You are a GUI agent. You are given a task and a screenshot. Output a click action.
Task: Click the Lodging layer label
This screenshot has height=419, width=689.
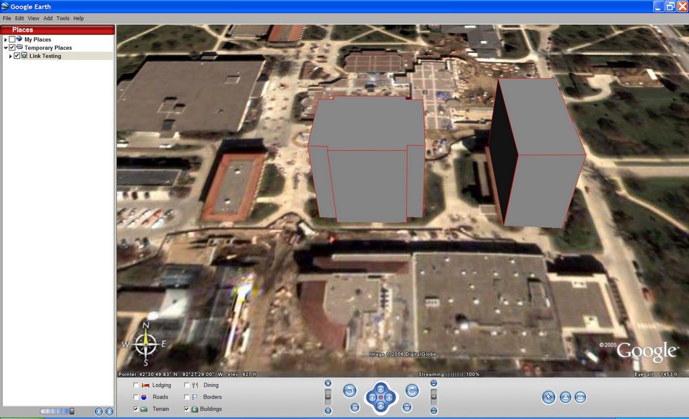coord(161,385)
